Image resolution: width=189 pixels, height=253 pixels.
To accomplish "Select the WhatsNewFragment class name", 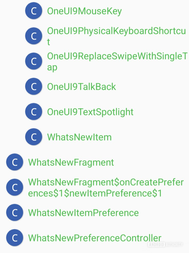I will 71,162.
